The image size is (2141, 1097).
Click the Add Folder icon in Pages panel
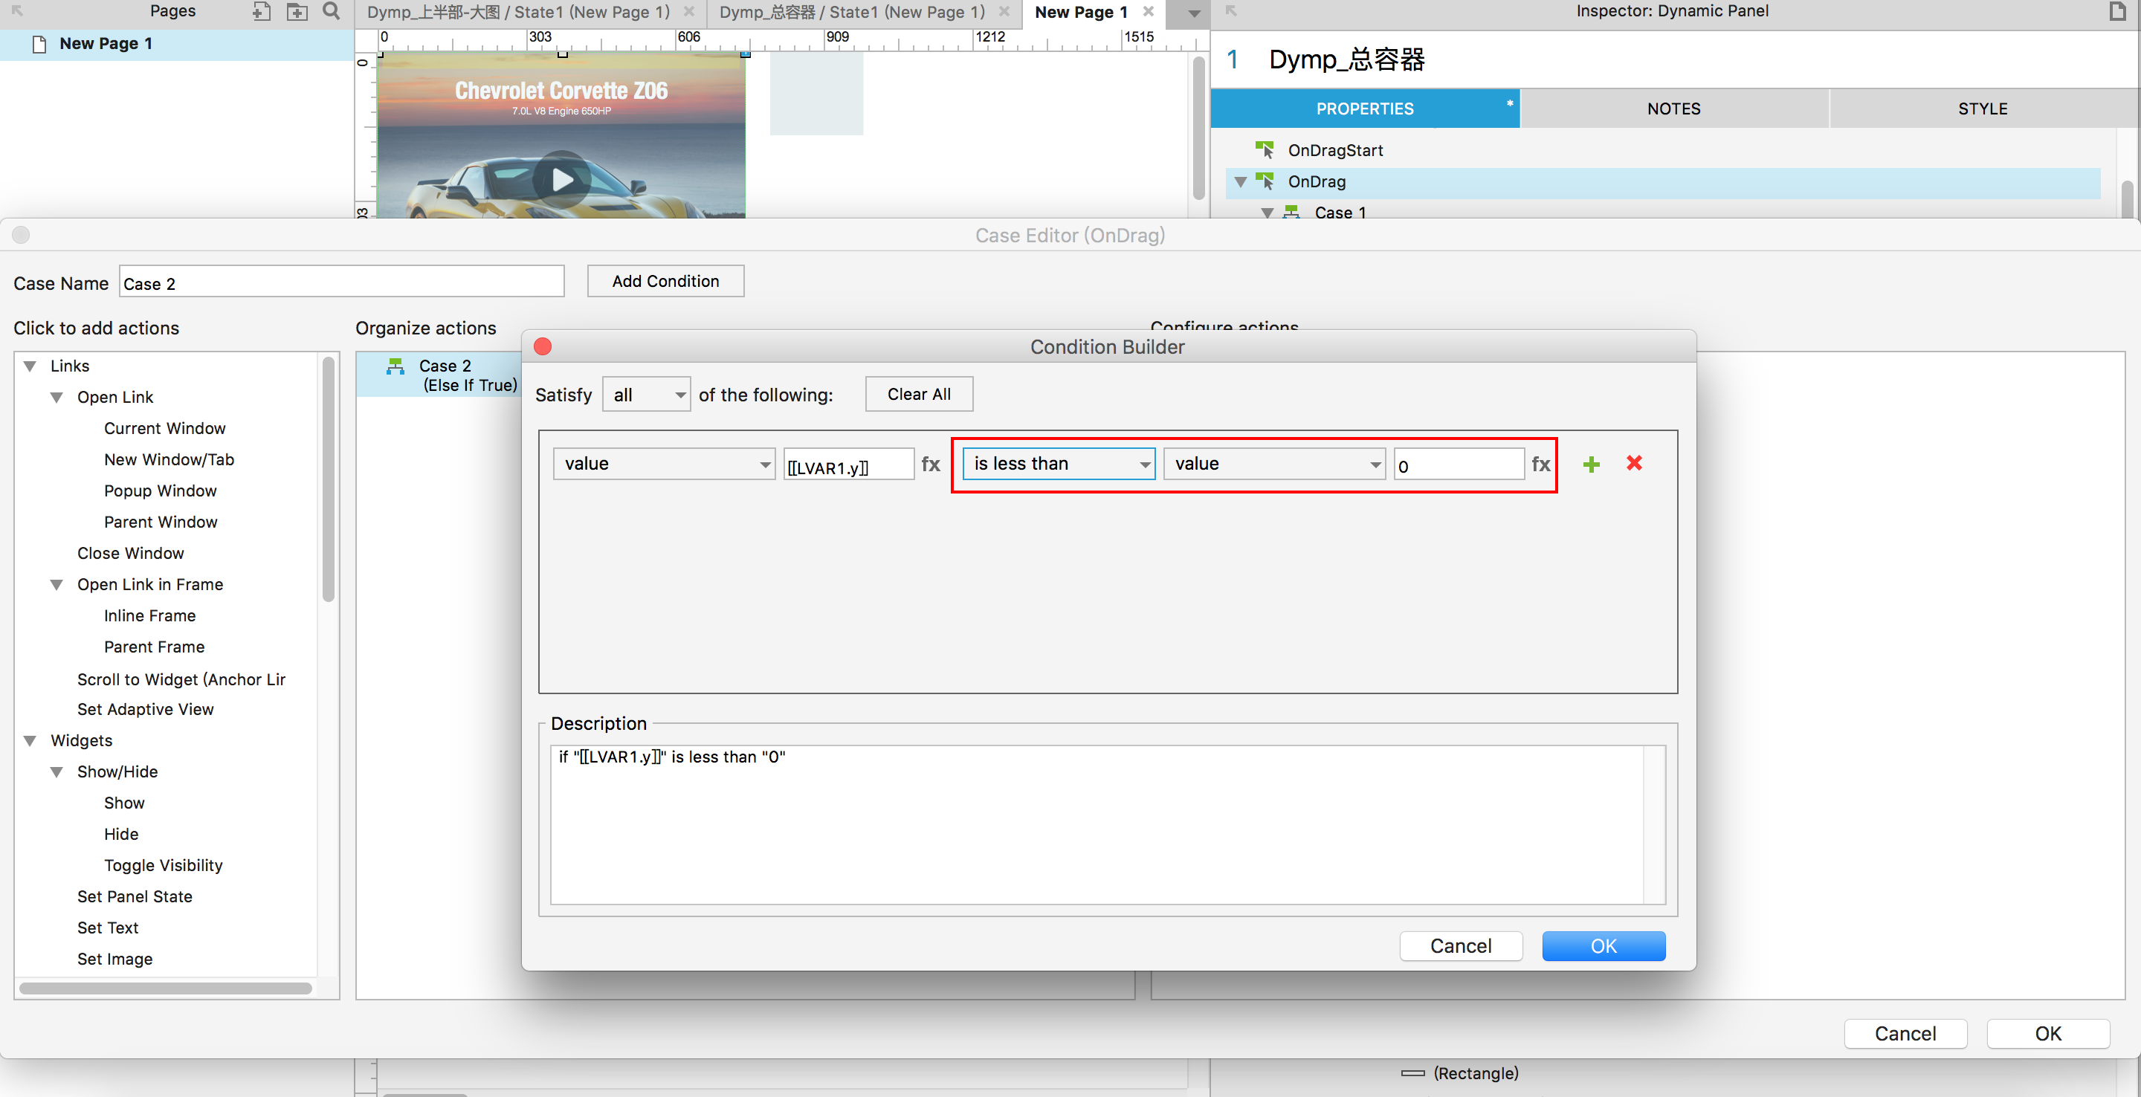coord(297,12)
